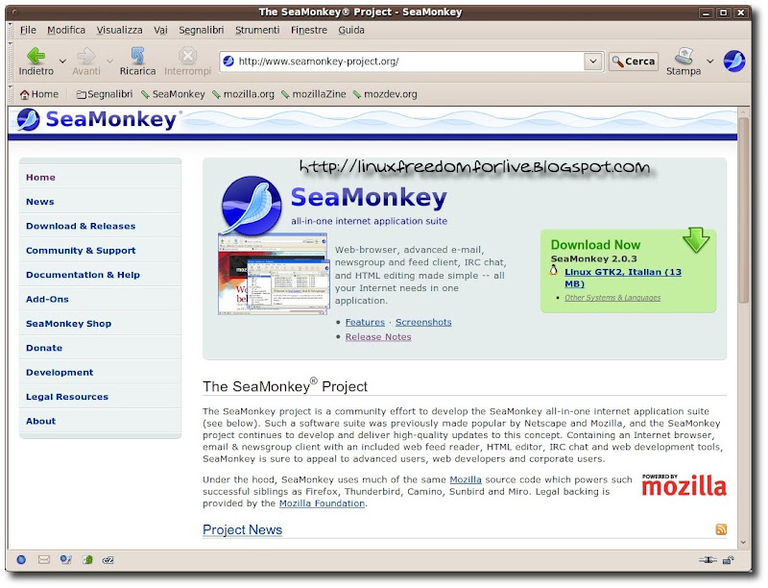Click the green download arrow icon
768x588 pixels.
click(x=696, y=239)
